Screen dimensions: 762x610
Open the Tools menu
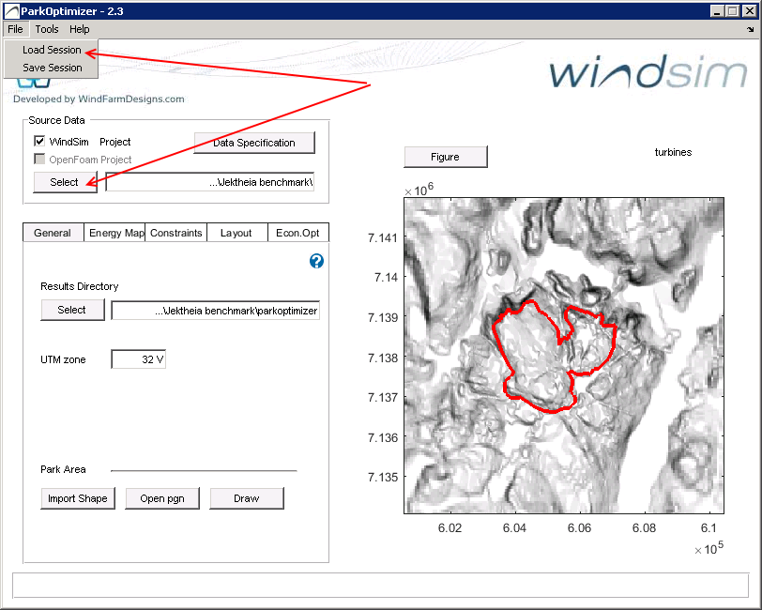[x=47, y=29]
